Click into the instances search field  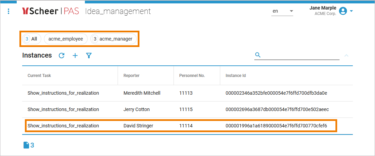(300, 55)
